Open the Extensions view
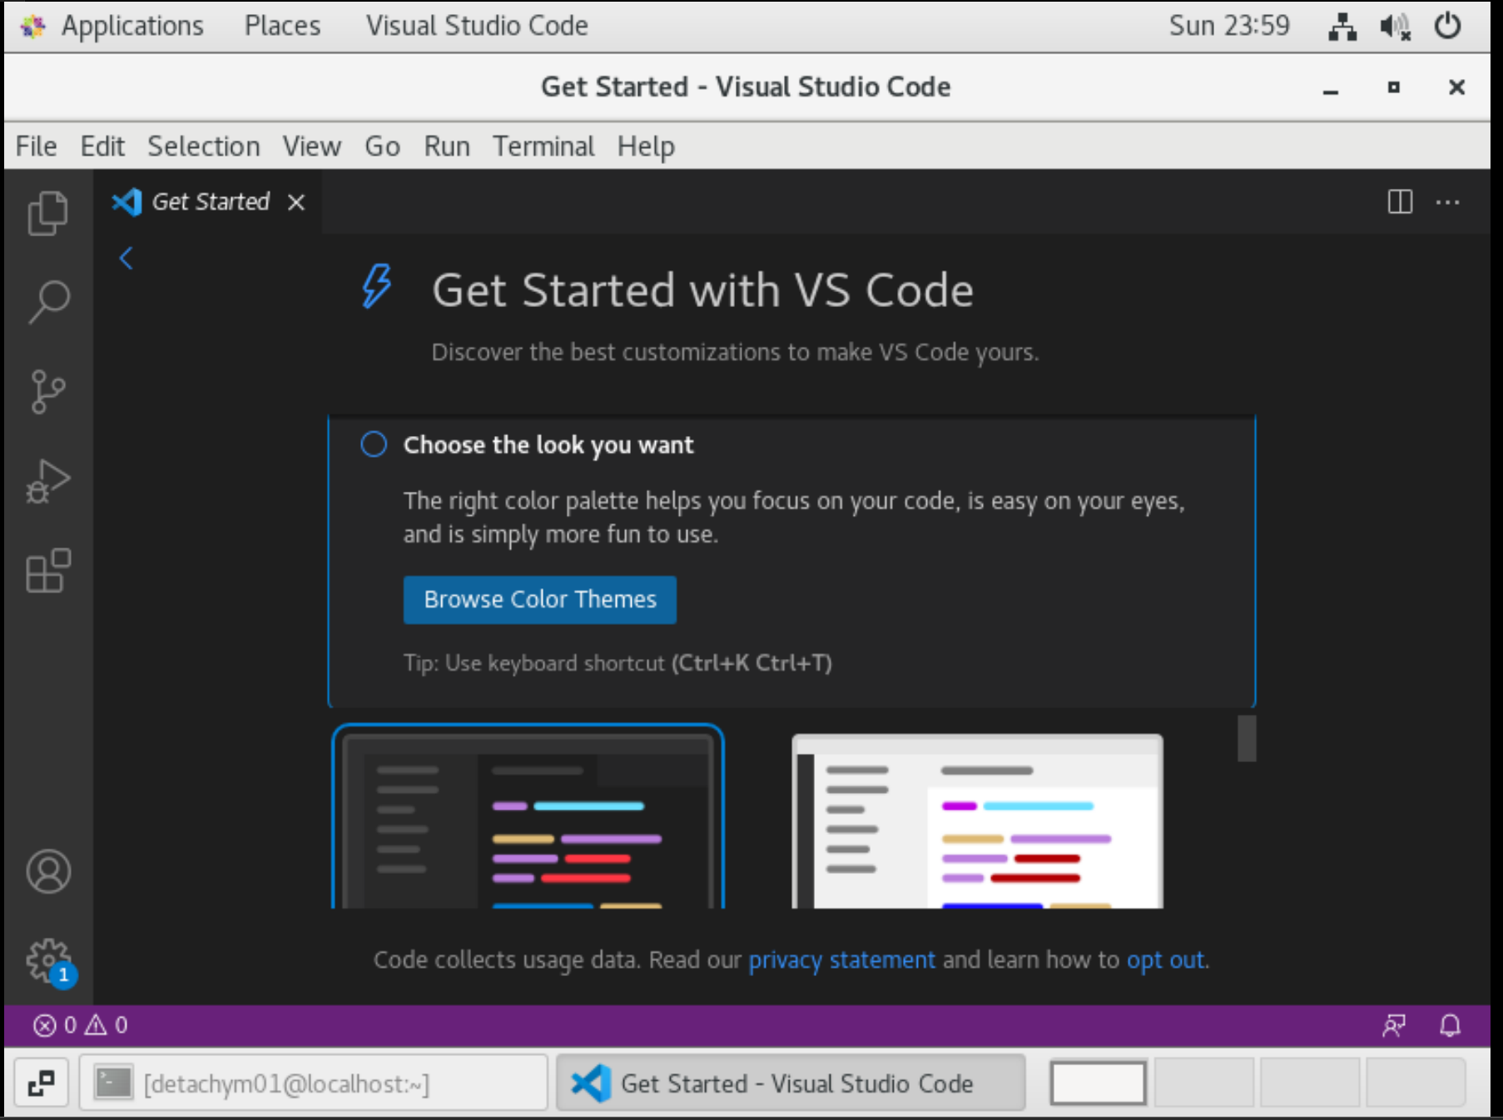The image size is (1503, 1120). coord(48,571)
